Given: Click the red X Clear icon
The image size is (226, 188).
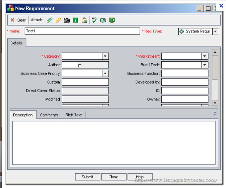Looking at the screenshot, I should tap(12, 20).
